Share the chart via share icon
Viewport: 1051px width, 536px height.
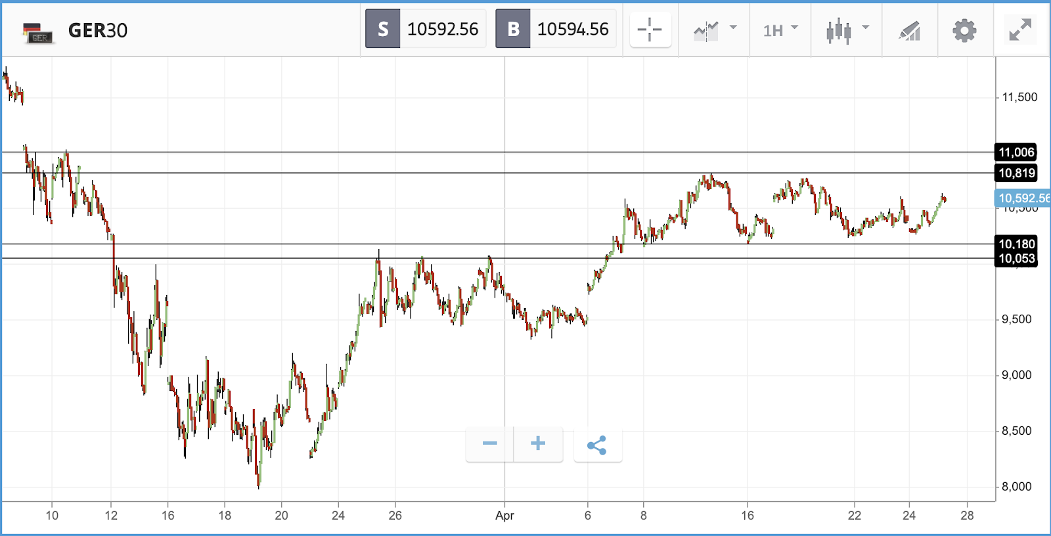pyautogui.click(x=597, y=445)
